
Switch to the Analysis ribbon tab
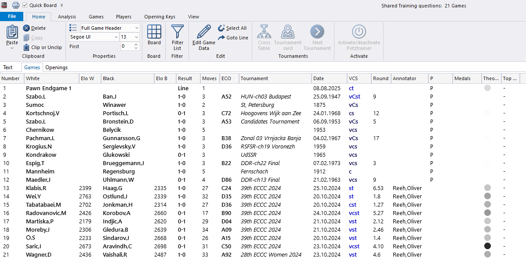(x=67, y=17)
